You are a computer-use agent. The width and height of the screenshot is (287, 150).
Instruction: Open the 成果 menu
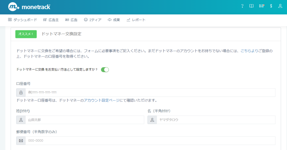(114, 20)
